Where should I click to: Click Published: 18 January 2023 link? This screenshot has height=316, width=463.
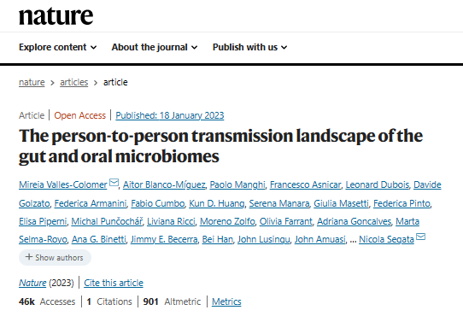(170, 115)
